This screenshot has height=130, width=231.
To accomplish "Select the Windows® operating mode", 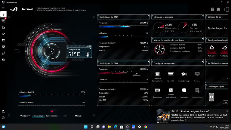I will (25, 116).
